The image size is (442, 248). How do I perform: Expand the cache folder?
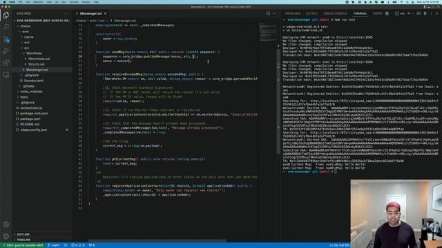28,37
